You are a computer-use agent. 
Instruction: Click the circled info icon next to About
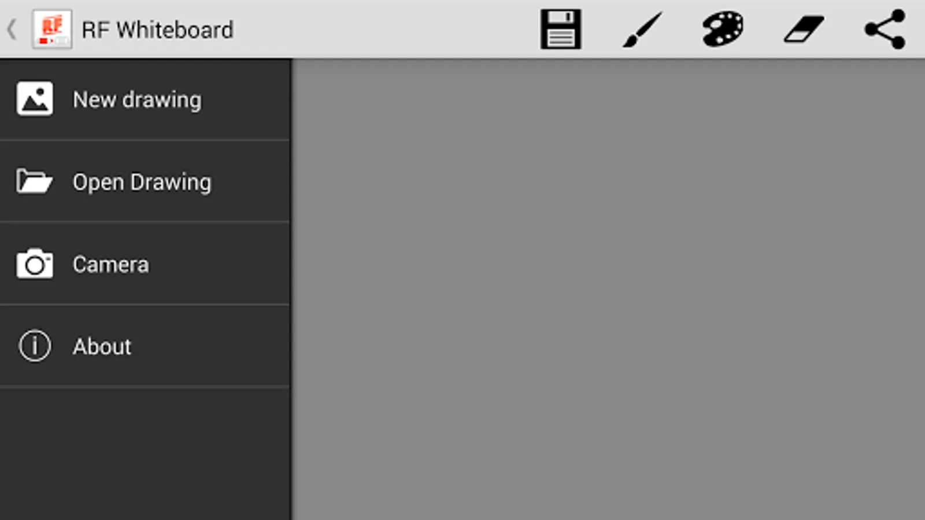tap(35, 346)
